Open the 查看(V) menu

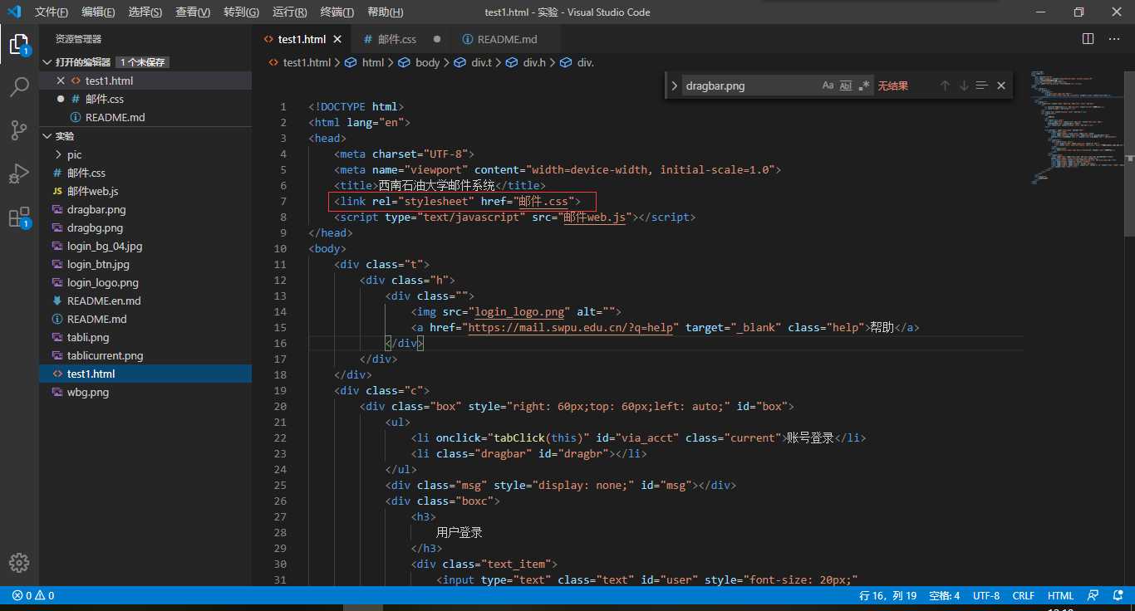point(194,12)
